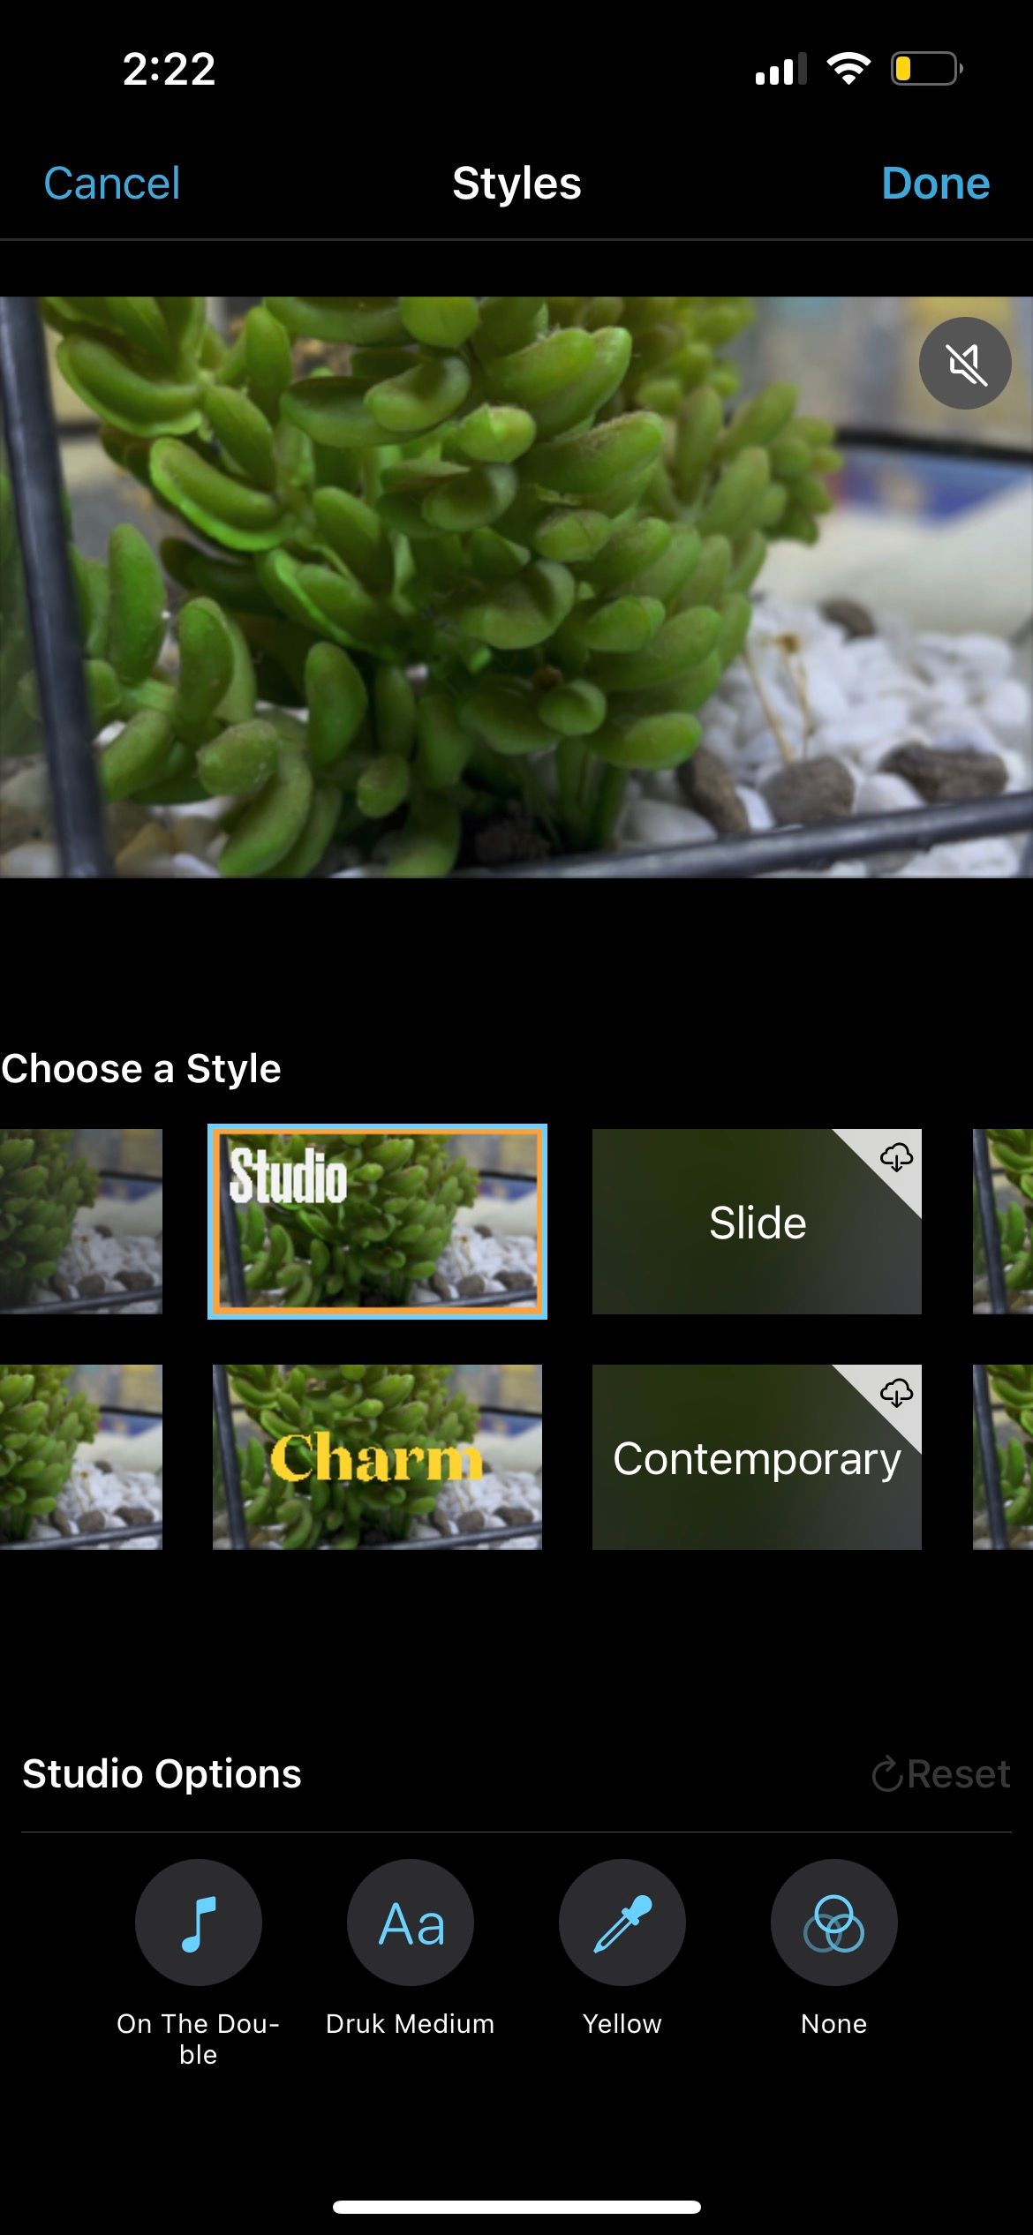Select the Charm style thumbnail
The image size is (1033, 2235).
coord(377,1457)
